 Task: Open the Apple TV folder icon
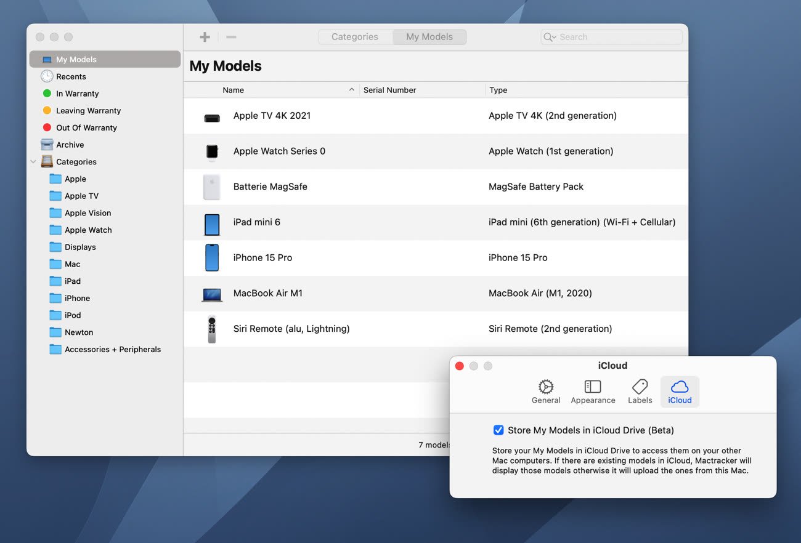[x=55, y=196]
